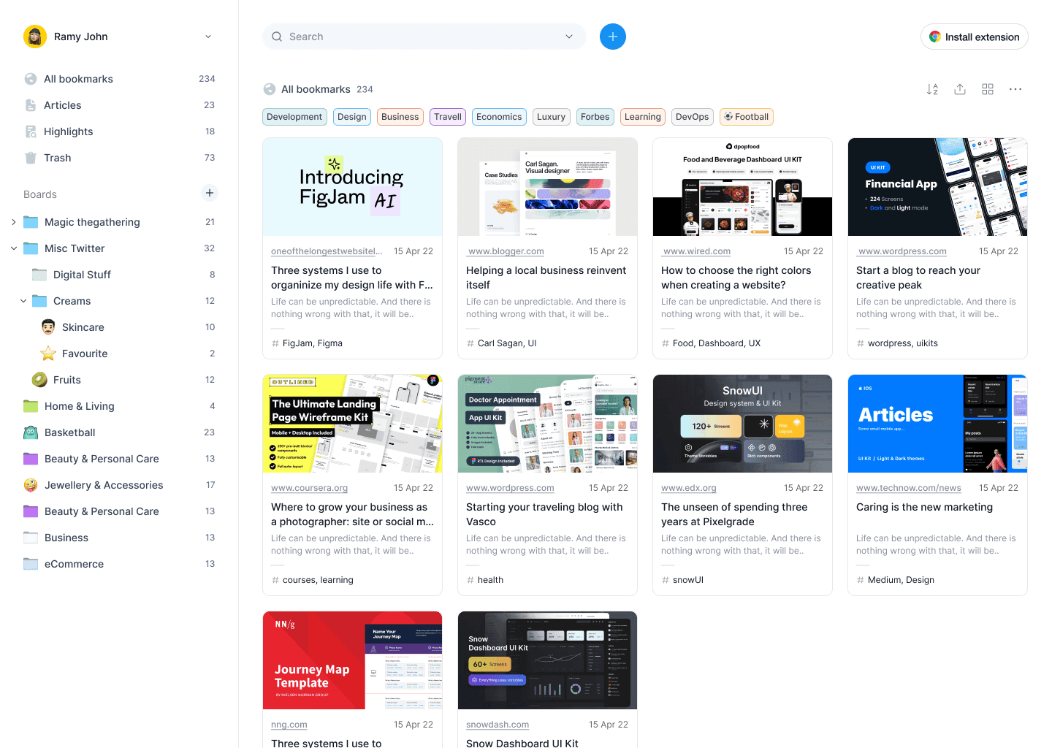Screen dimensions: 1052x748
Task: Add a new board with plus icon
Action: pos(210,193)
